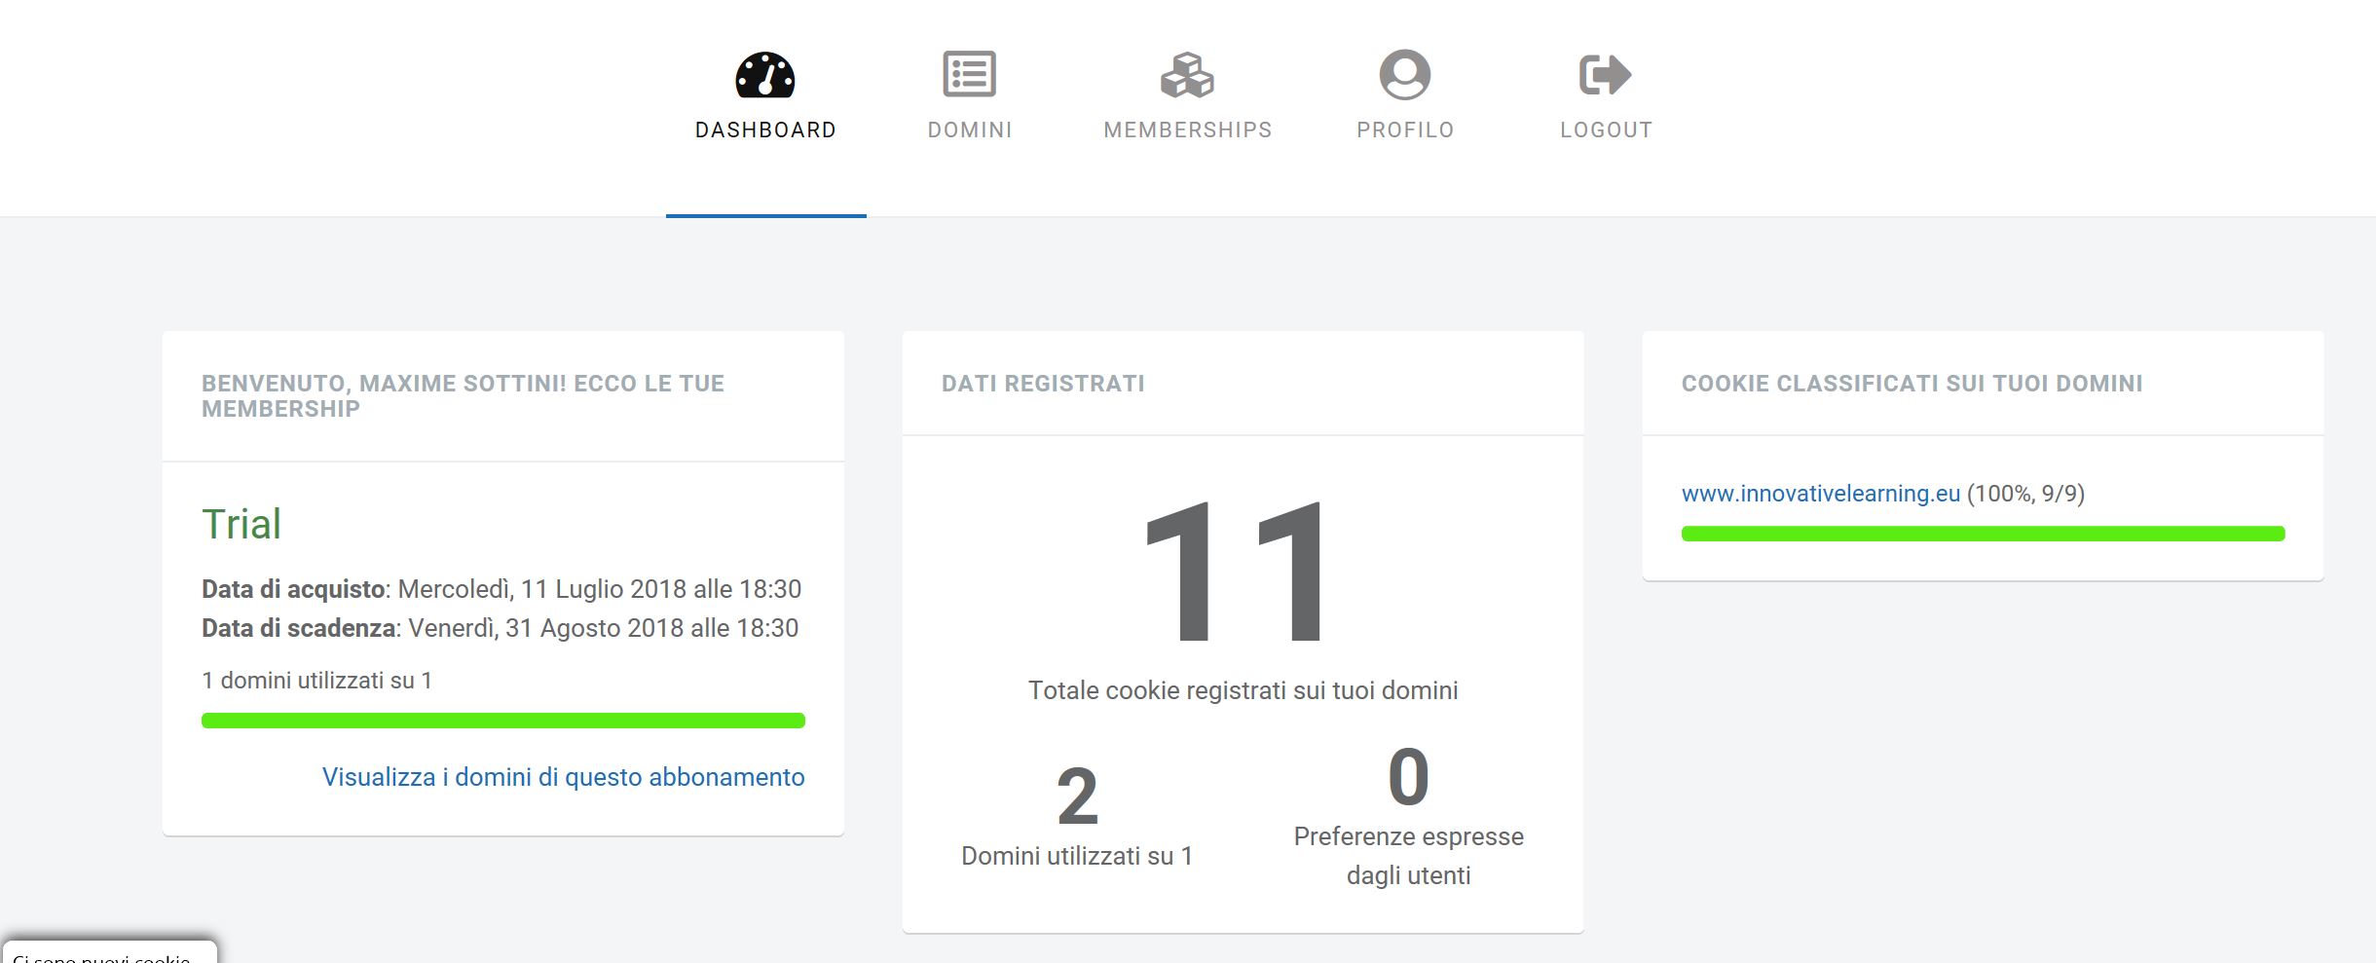Click the innovativelearning.eu cookie classification bar
This screenshot has width=2376, height=963.
click(x=1983, y=534)
